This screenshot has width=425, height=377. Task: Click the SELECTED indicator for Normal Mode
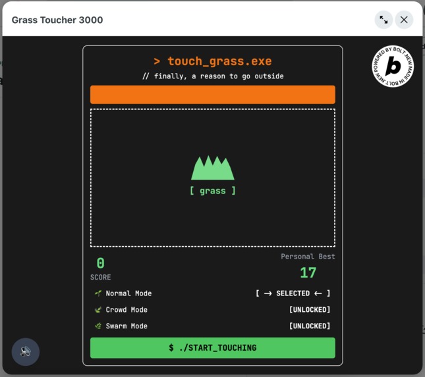click(293, 293)
